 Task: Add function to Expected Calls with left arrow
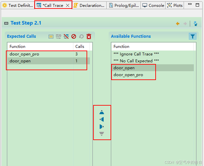click(x=102, y=119)
